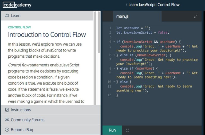Collapse the code fold on line 6
The height and width of the screenshot is (135, 205).
click(x=114, y=55)
